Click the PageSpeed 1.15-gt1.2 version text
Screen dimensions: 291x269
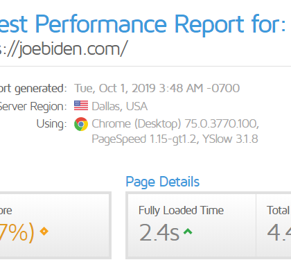pos(145,139)
